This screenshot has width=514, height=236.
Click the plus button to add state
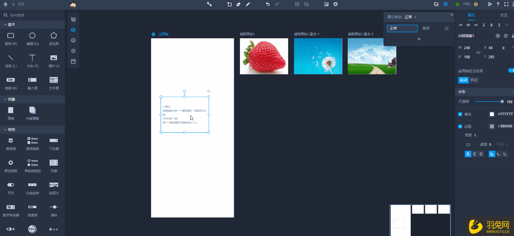click(419, 39)
